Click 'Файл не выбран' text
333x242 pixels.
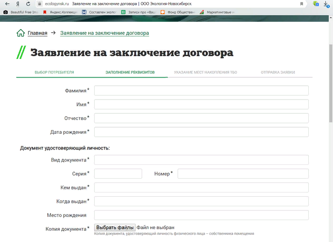point(156,228)
